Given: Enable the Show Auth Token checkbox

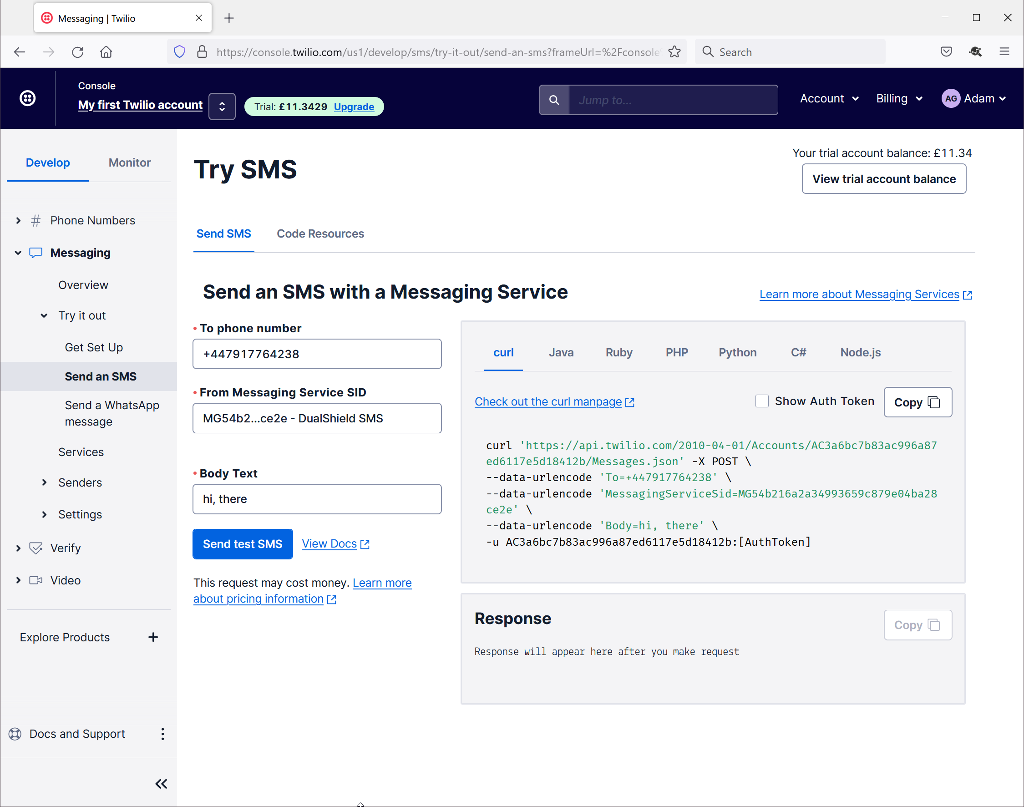Looking at the screenshot, I should (762, 401).
